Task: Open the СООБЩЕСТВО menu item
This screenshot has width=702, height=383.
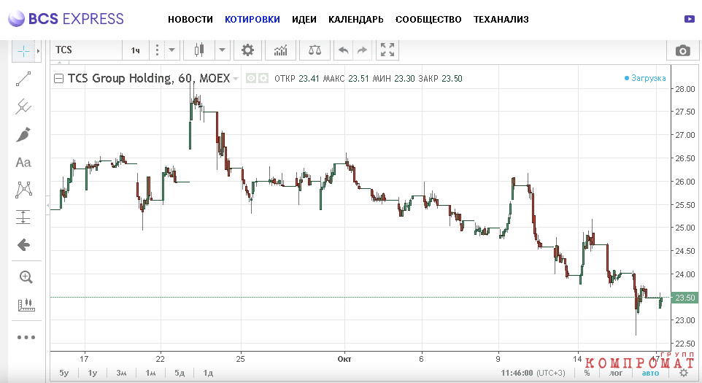Action: coord(428,19)
